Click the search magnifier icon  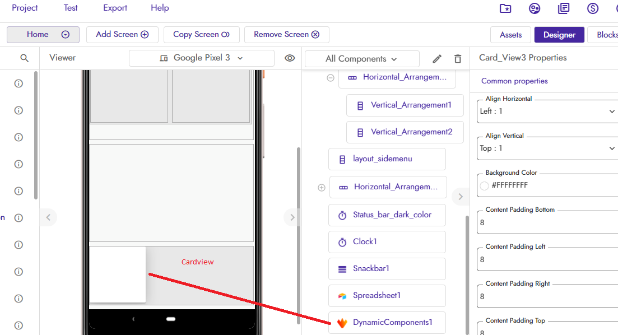point(24,58)
